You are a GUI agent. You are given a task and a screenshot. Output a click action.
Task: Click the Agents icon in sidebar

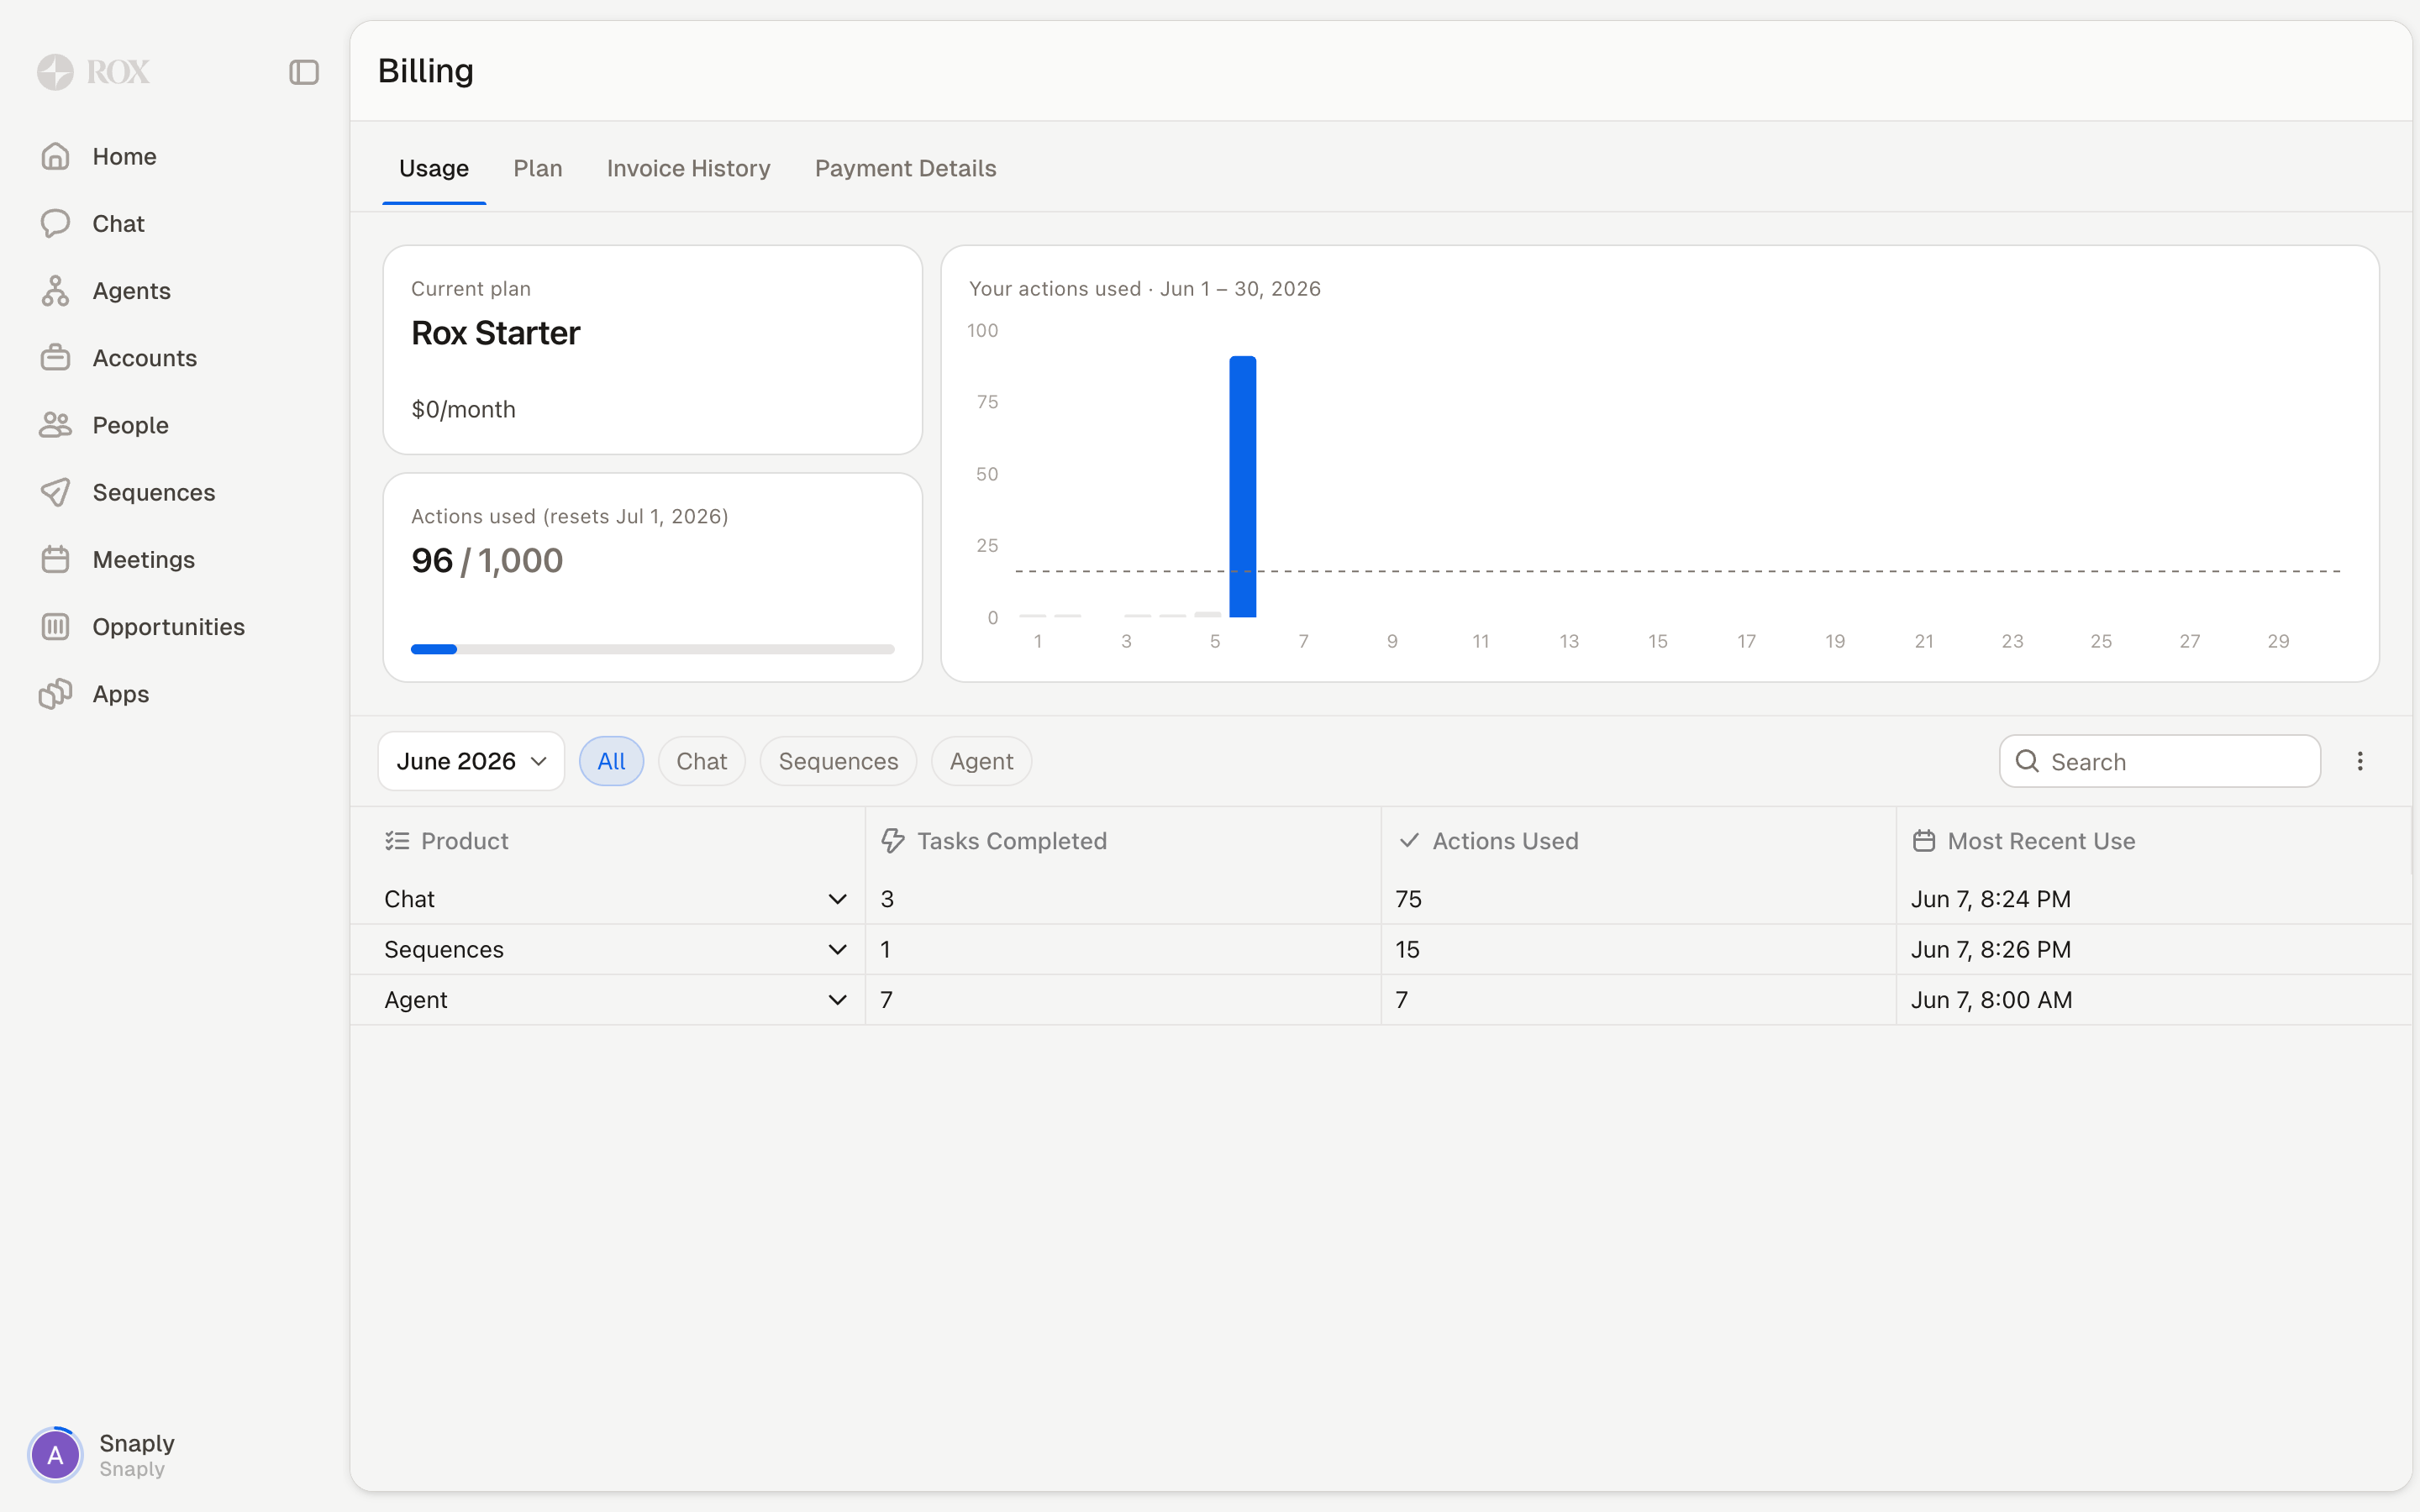click(x=55, y=291)
